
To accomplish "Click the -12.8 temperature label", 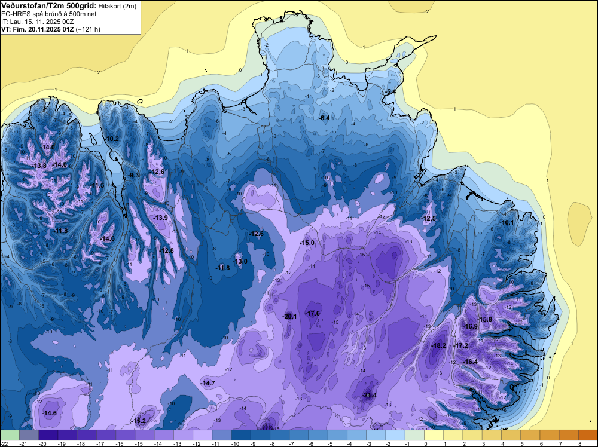I will pos(166,250).
